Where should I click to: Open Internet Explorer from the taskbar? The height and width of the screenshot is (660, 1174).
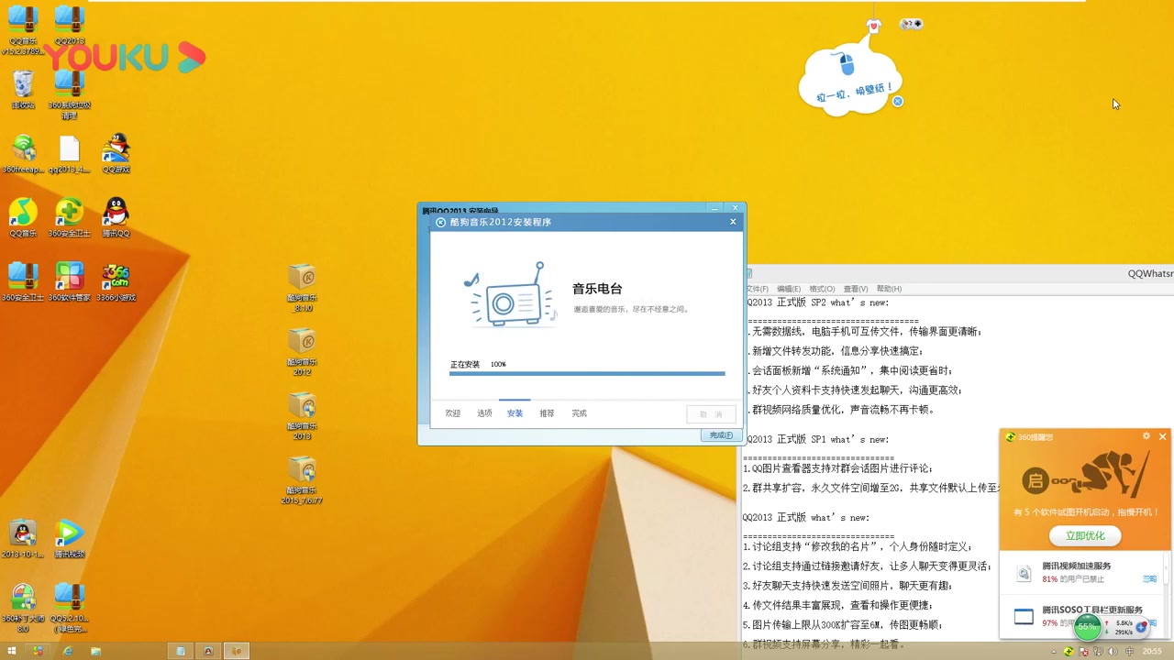point(68,651)
